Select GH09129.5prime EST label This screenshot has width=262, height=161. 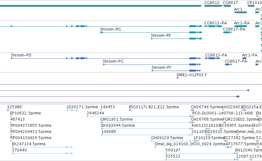click(167, 138)
